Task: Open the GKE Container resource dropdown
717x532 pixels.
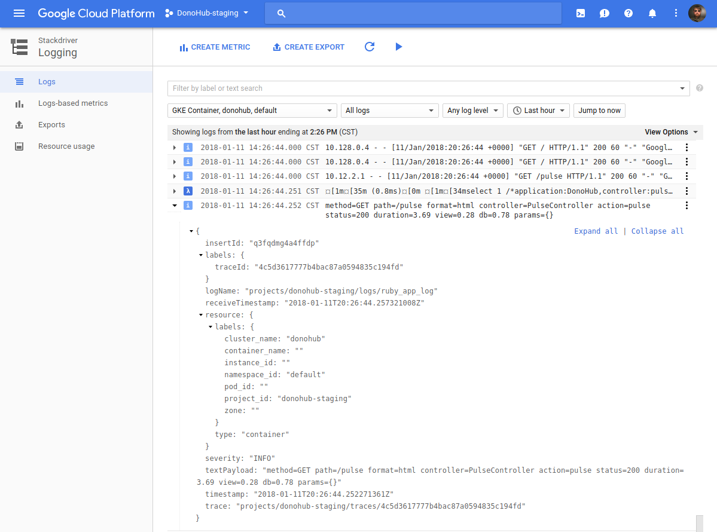Action: pos(252,111)
